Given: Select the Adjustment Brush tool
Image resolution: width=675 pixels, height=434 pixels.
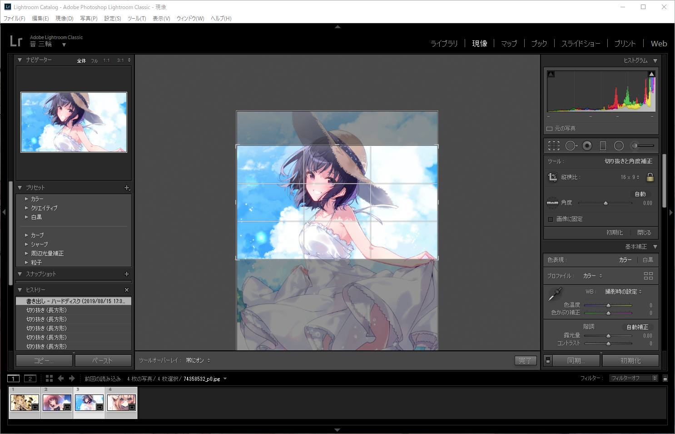Looking at the screenshot, I should pyautogui.click(x=642, y=145).
